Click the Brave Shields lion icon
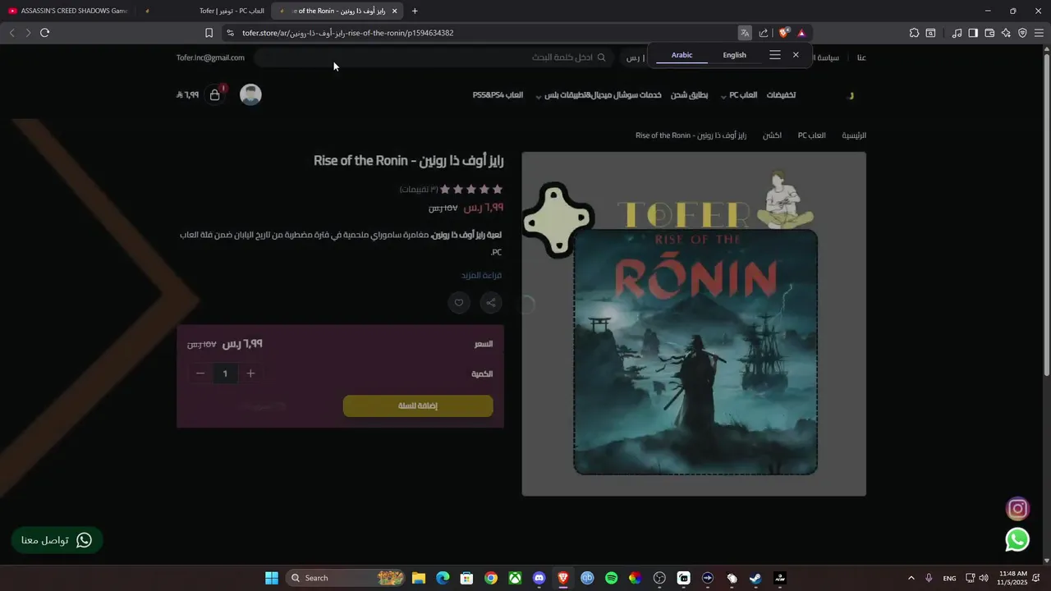Image resolution: width=1051 pixels, height=591 pixels. click(784, 33)
